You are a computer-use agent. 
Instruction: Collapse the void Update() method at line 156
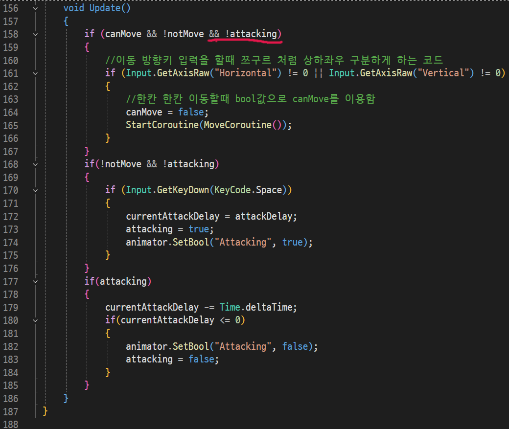(35, 8)
